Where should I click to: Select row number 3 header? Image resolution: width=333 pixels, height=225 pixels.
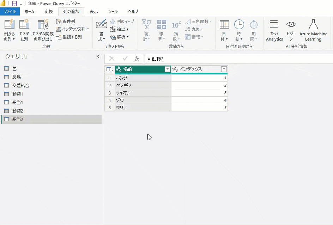[110, 93]
